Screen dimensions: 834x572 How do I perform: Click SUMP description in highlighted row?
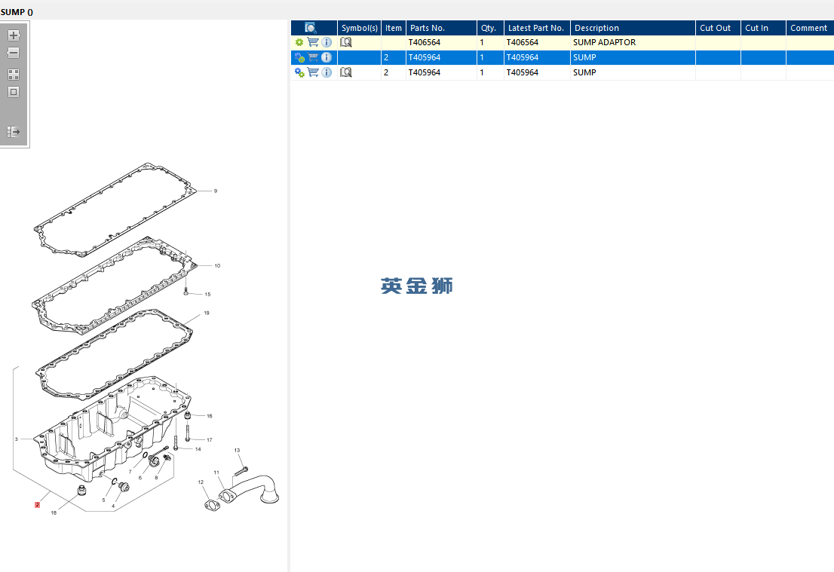(x=584, y=57)
